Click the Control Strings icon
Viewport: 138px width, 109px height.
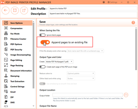(x=6, y=86)
